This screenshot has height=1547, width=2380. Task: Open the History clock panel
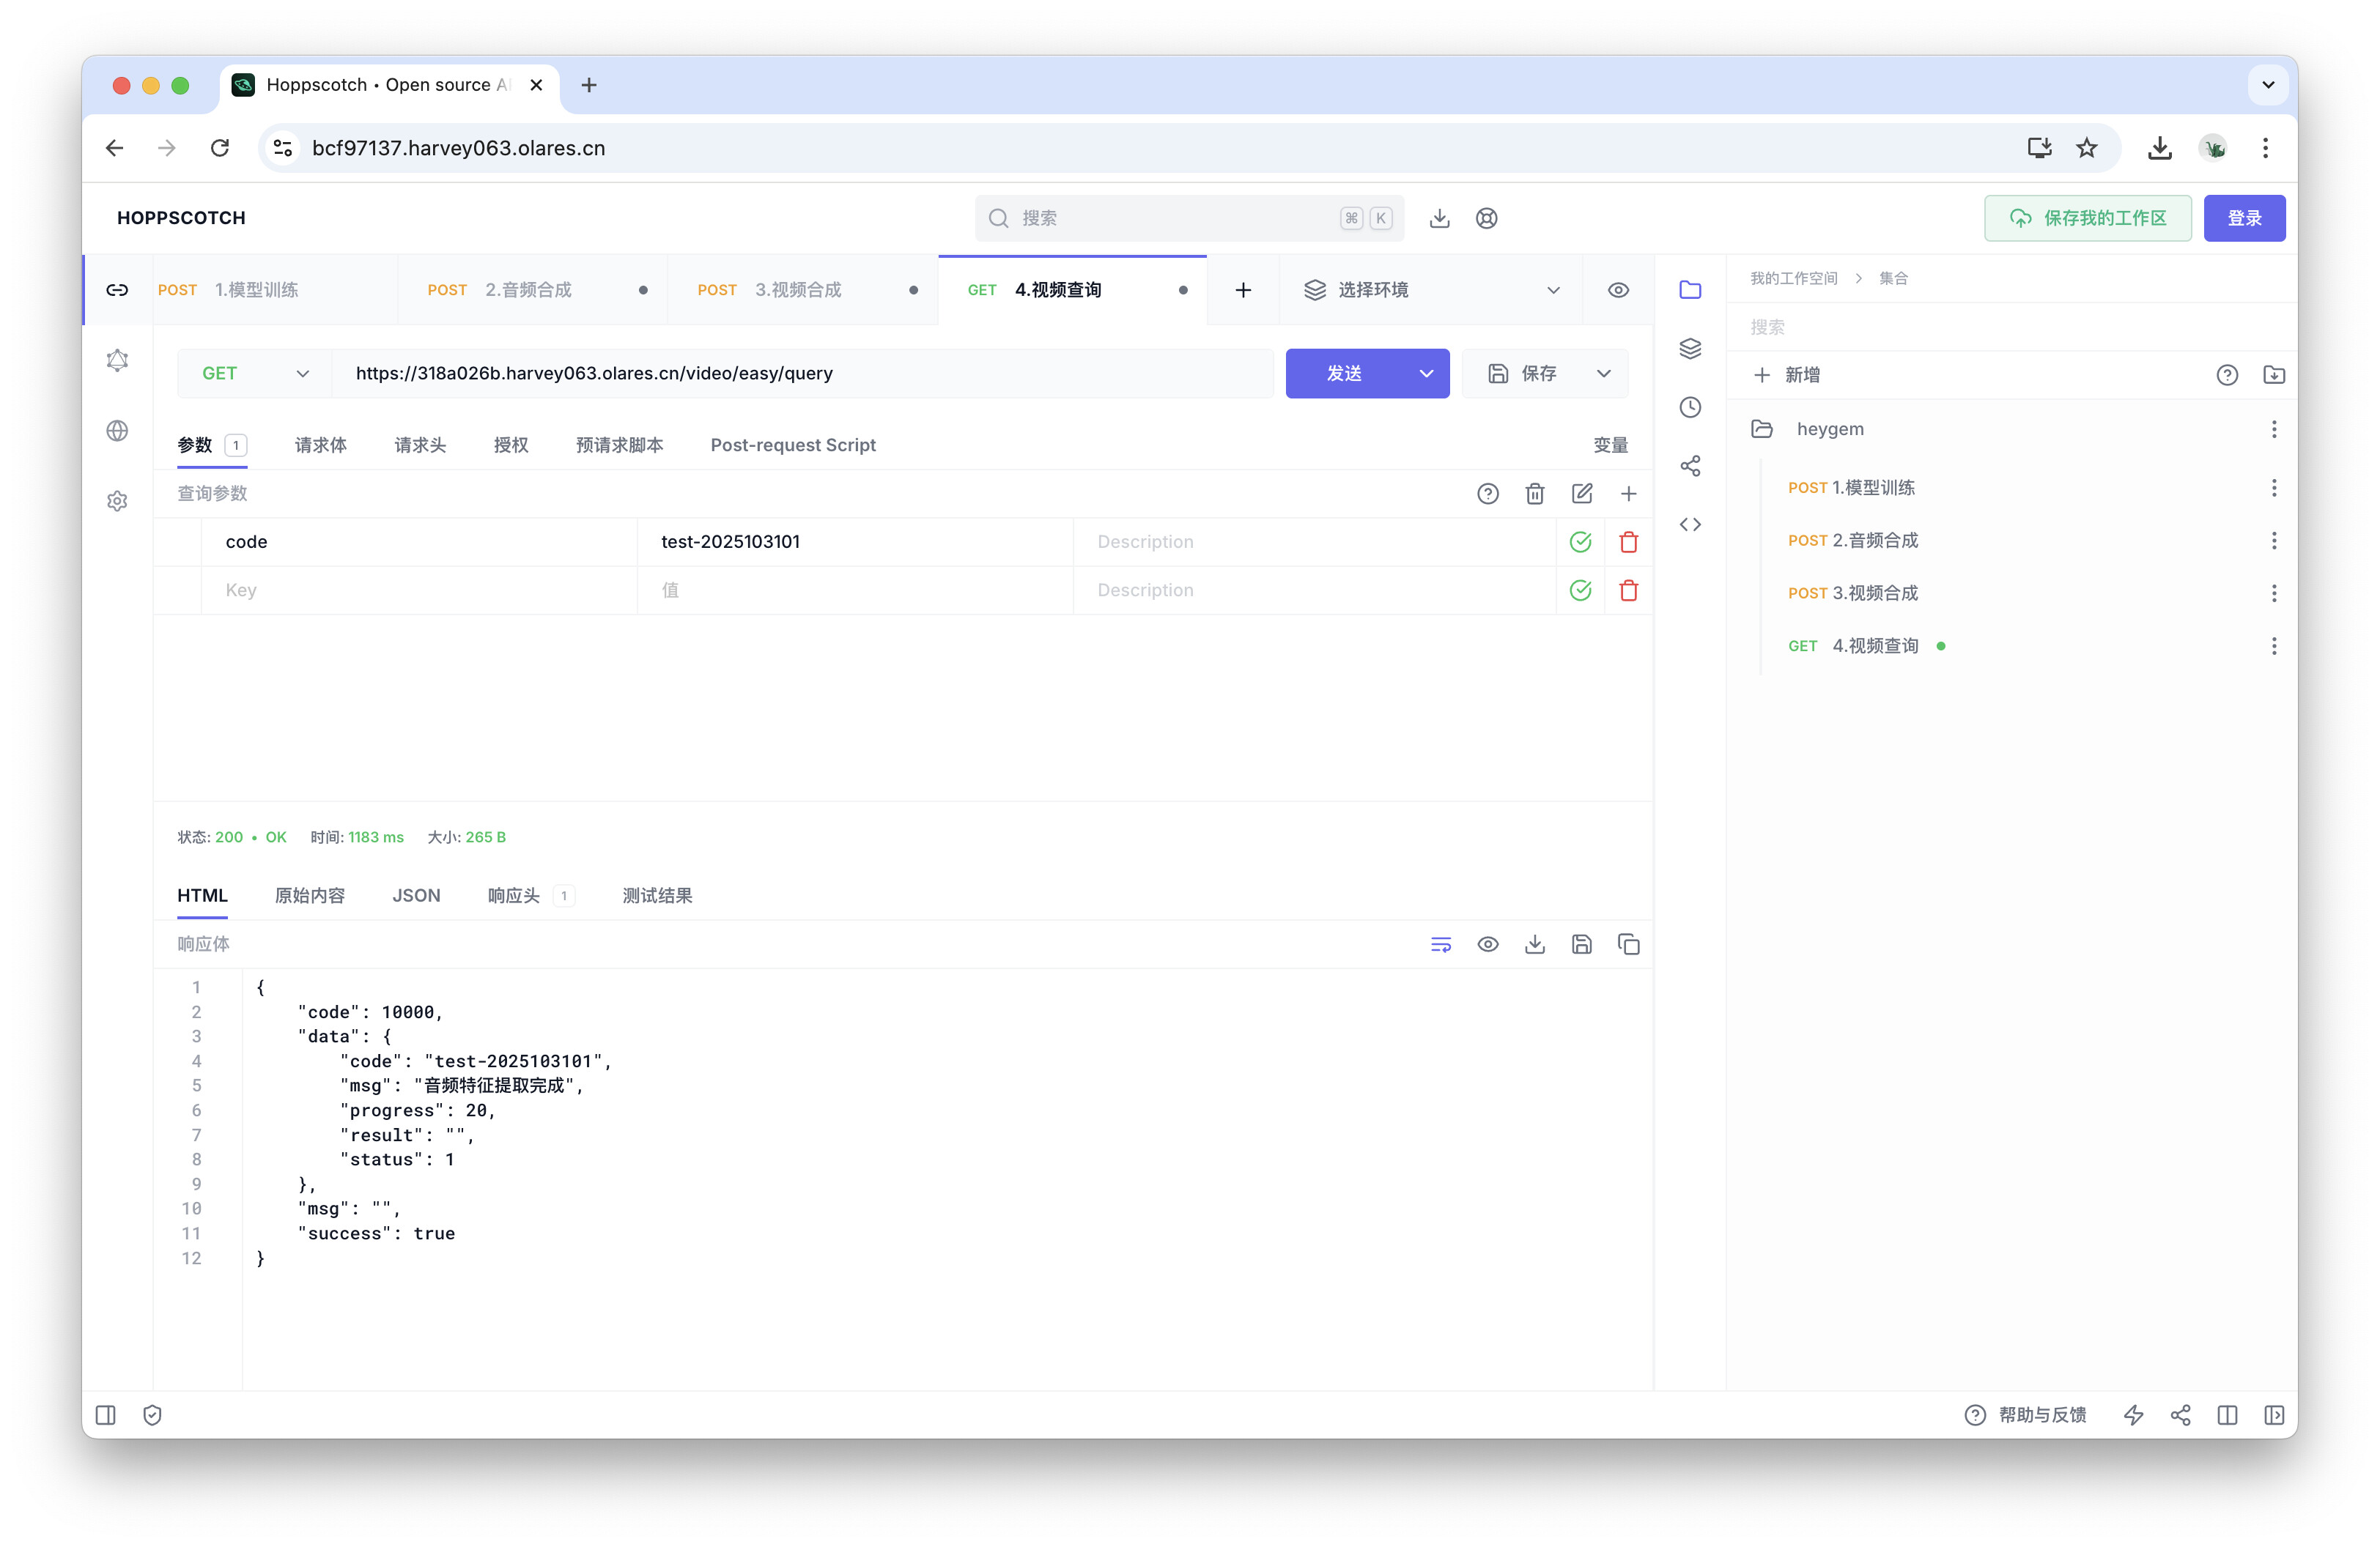(1690, 407)
